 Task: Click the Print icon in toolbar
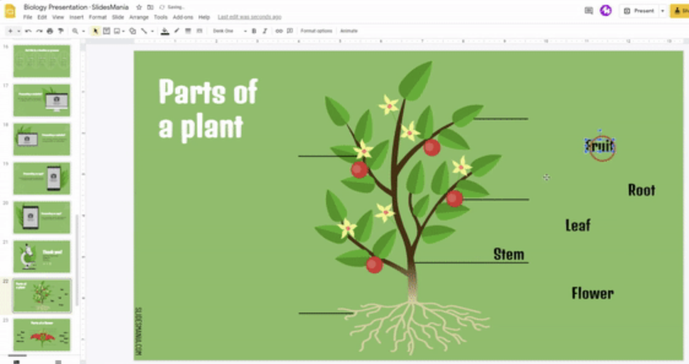[50, 31]
